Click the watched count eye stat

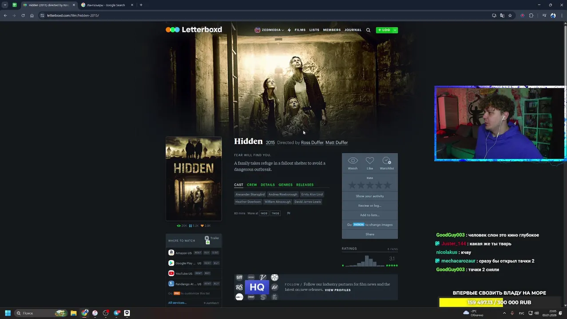pyautogui.click(x=182, y=226)
